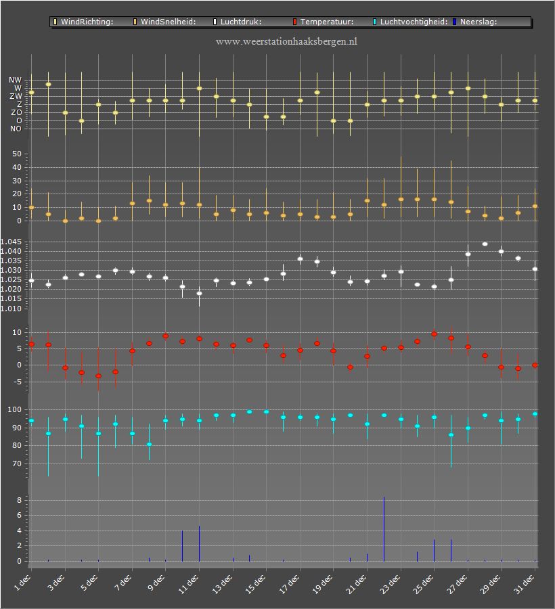Click the 23 dec axis label
Viewport: 555px width, 609px height.
pyautogui.click(x=390, y=584)
